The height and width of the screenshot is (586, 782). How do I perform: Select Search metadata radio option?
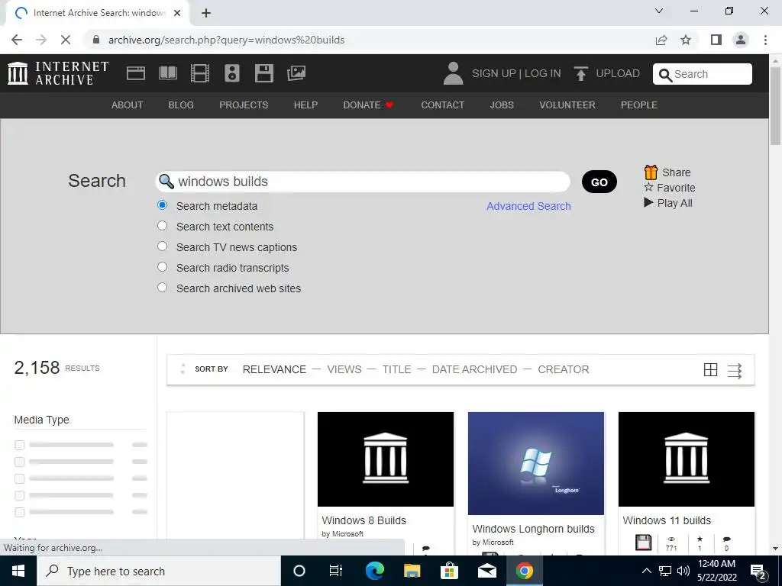(162, 205)
